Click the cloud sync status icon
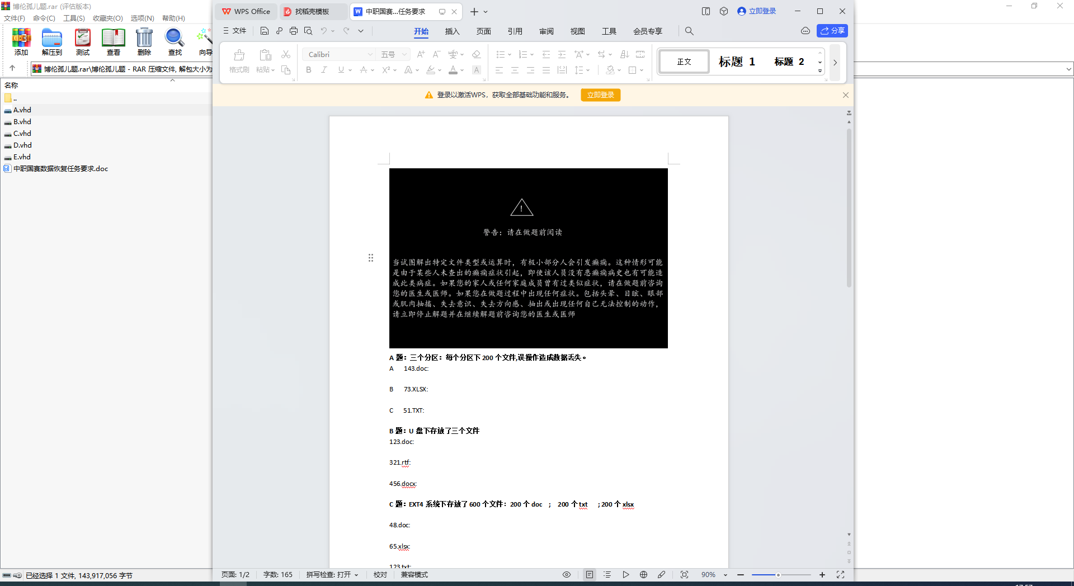The image size is (1074, 586). pyautogui.click(x=805, y=31)
